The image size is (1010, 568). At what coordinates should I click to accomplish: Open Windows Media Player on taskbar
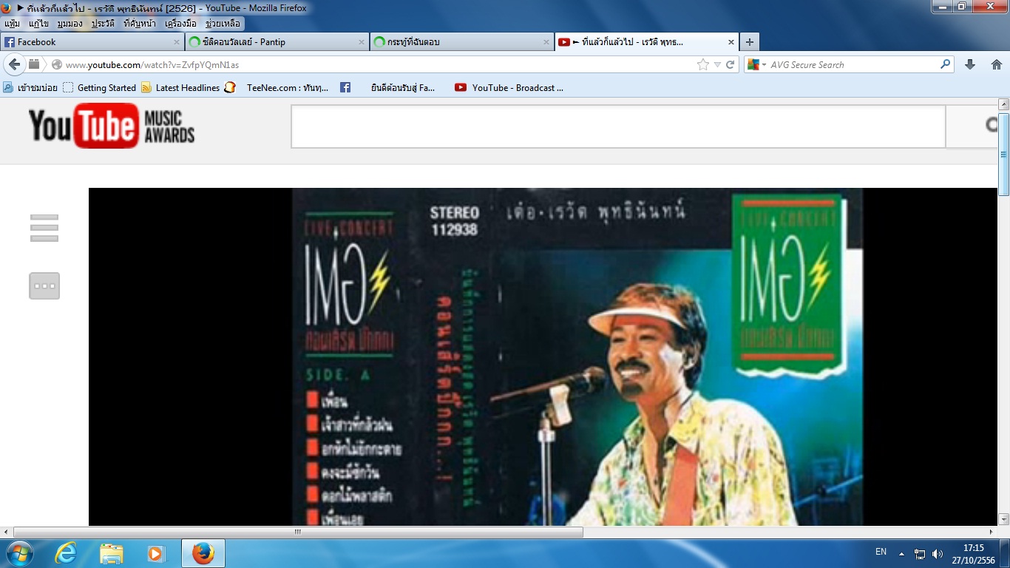click(x=156, y=553)
